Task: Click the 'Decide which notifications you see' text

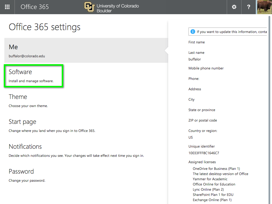Action: tap(76, 156)
